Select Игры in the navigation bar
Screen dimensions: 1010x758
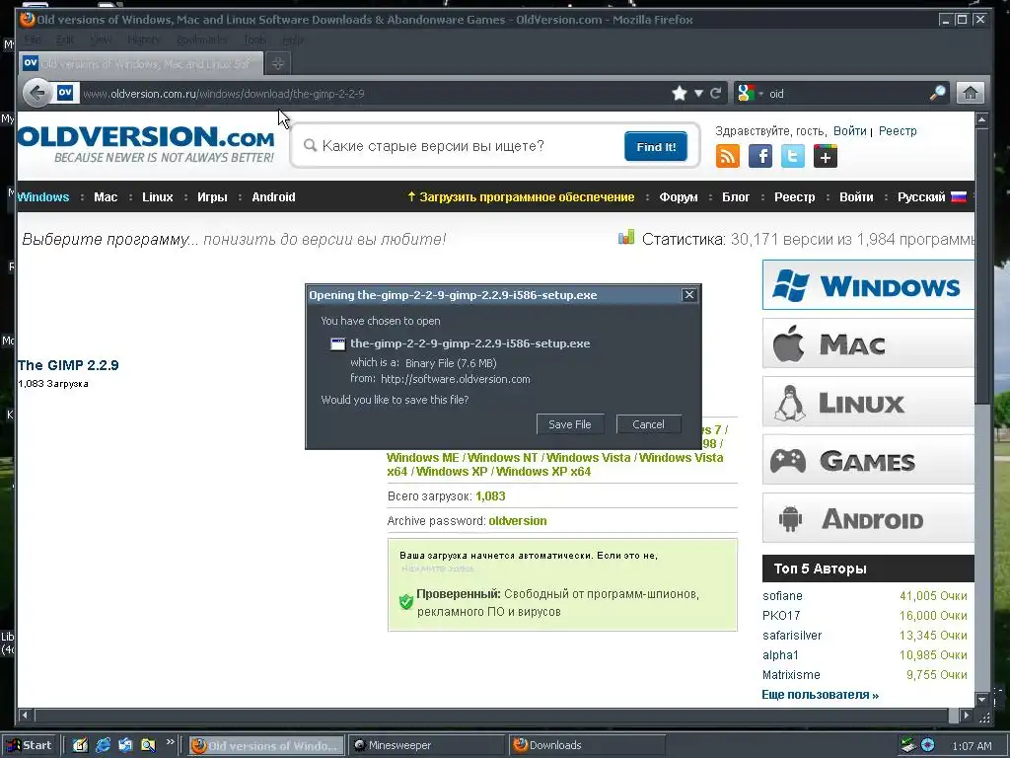click(x=212, y=197)
